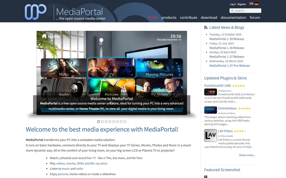This screenshot has height=178, width=286.
Task: Switch language with the German flag
Action: click(x=256, y=4)
